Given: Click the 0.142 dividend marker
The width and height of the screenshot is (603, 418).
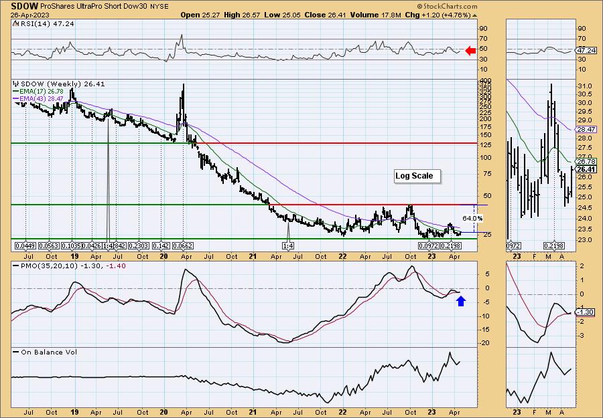Looking at the screenshot, I should [x=161, y=245].
